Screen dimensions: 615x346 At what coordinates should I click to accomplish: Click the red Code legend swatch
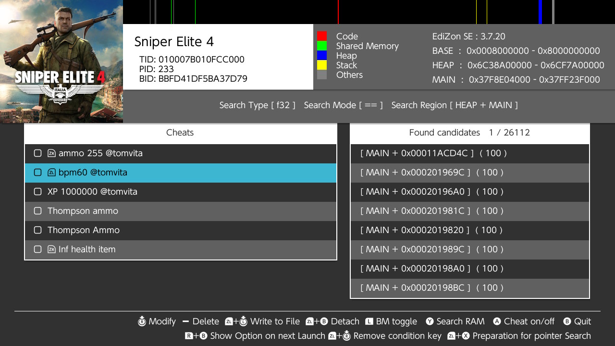coord(322,36)
